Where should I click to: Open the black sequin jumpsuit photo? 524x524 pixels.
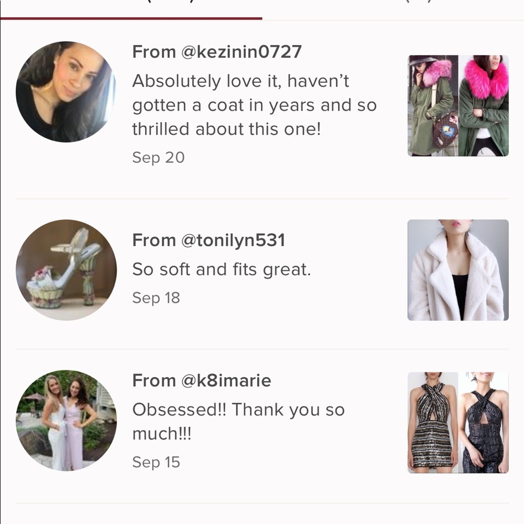click(484, 423)
